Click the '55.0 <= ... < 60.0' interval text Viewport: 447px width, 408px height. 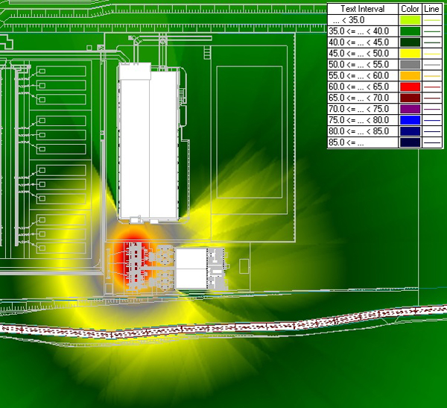pyautogui.click(x=358, y=75)
